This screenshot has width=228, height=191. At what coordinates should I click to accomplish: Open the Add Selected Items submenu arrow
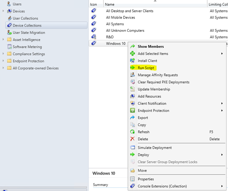tap(222, 54)
